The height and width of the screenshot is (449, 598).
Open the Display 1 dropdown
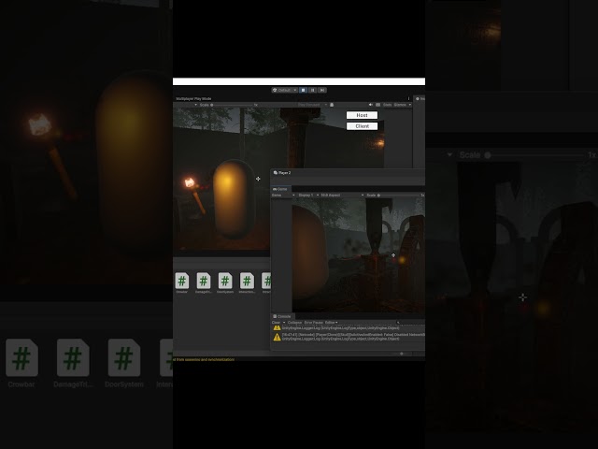308,196
